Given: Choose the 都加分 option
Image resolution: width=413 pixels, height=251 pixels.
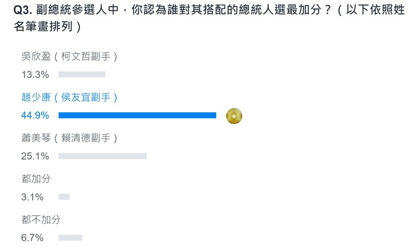Looking at the screenshot, I should pyautogui.click(x=36, y=179).
